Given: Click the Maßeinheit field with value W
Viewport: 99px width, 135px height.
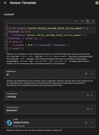Looking at the screenshot, I should coord(50,73).
